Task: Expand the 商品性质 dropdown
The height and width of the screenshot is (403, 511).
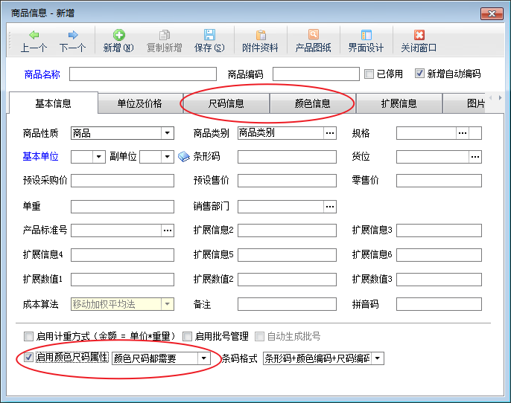Action: pos(167,134)
